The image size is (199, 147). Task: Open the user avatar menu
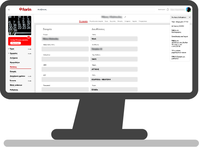tap(188, 10)
